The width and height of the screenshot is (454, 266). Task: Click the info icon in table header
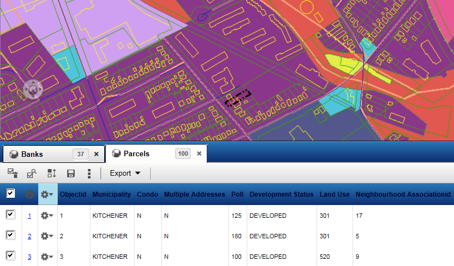click(29, 195)
